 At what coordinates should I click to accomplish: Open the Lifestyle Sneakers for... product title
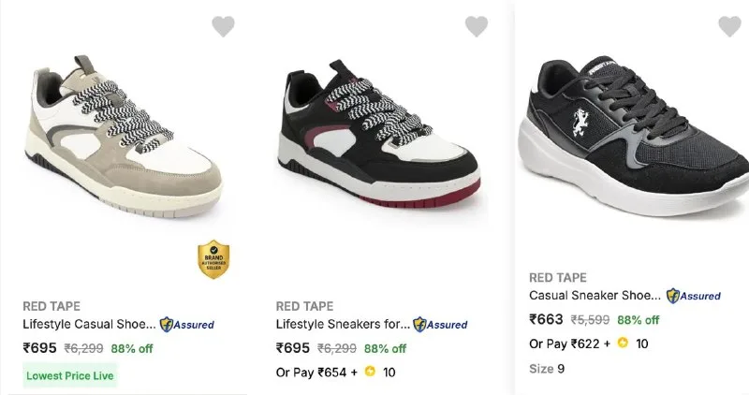click(343, 324)
